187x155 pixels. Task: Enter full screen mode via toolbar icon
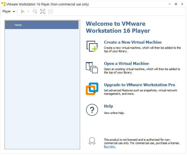[x=43, y=11]
